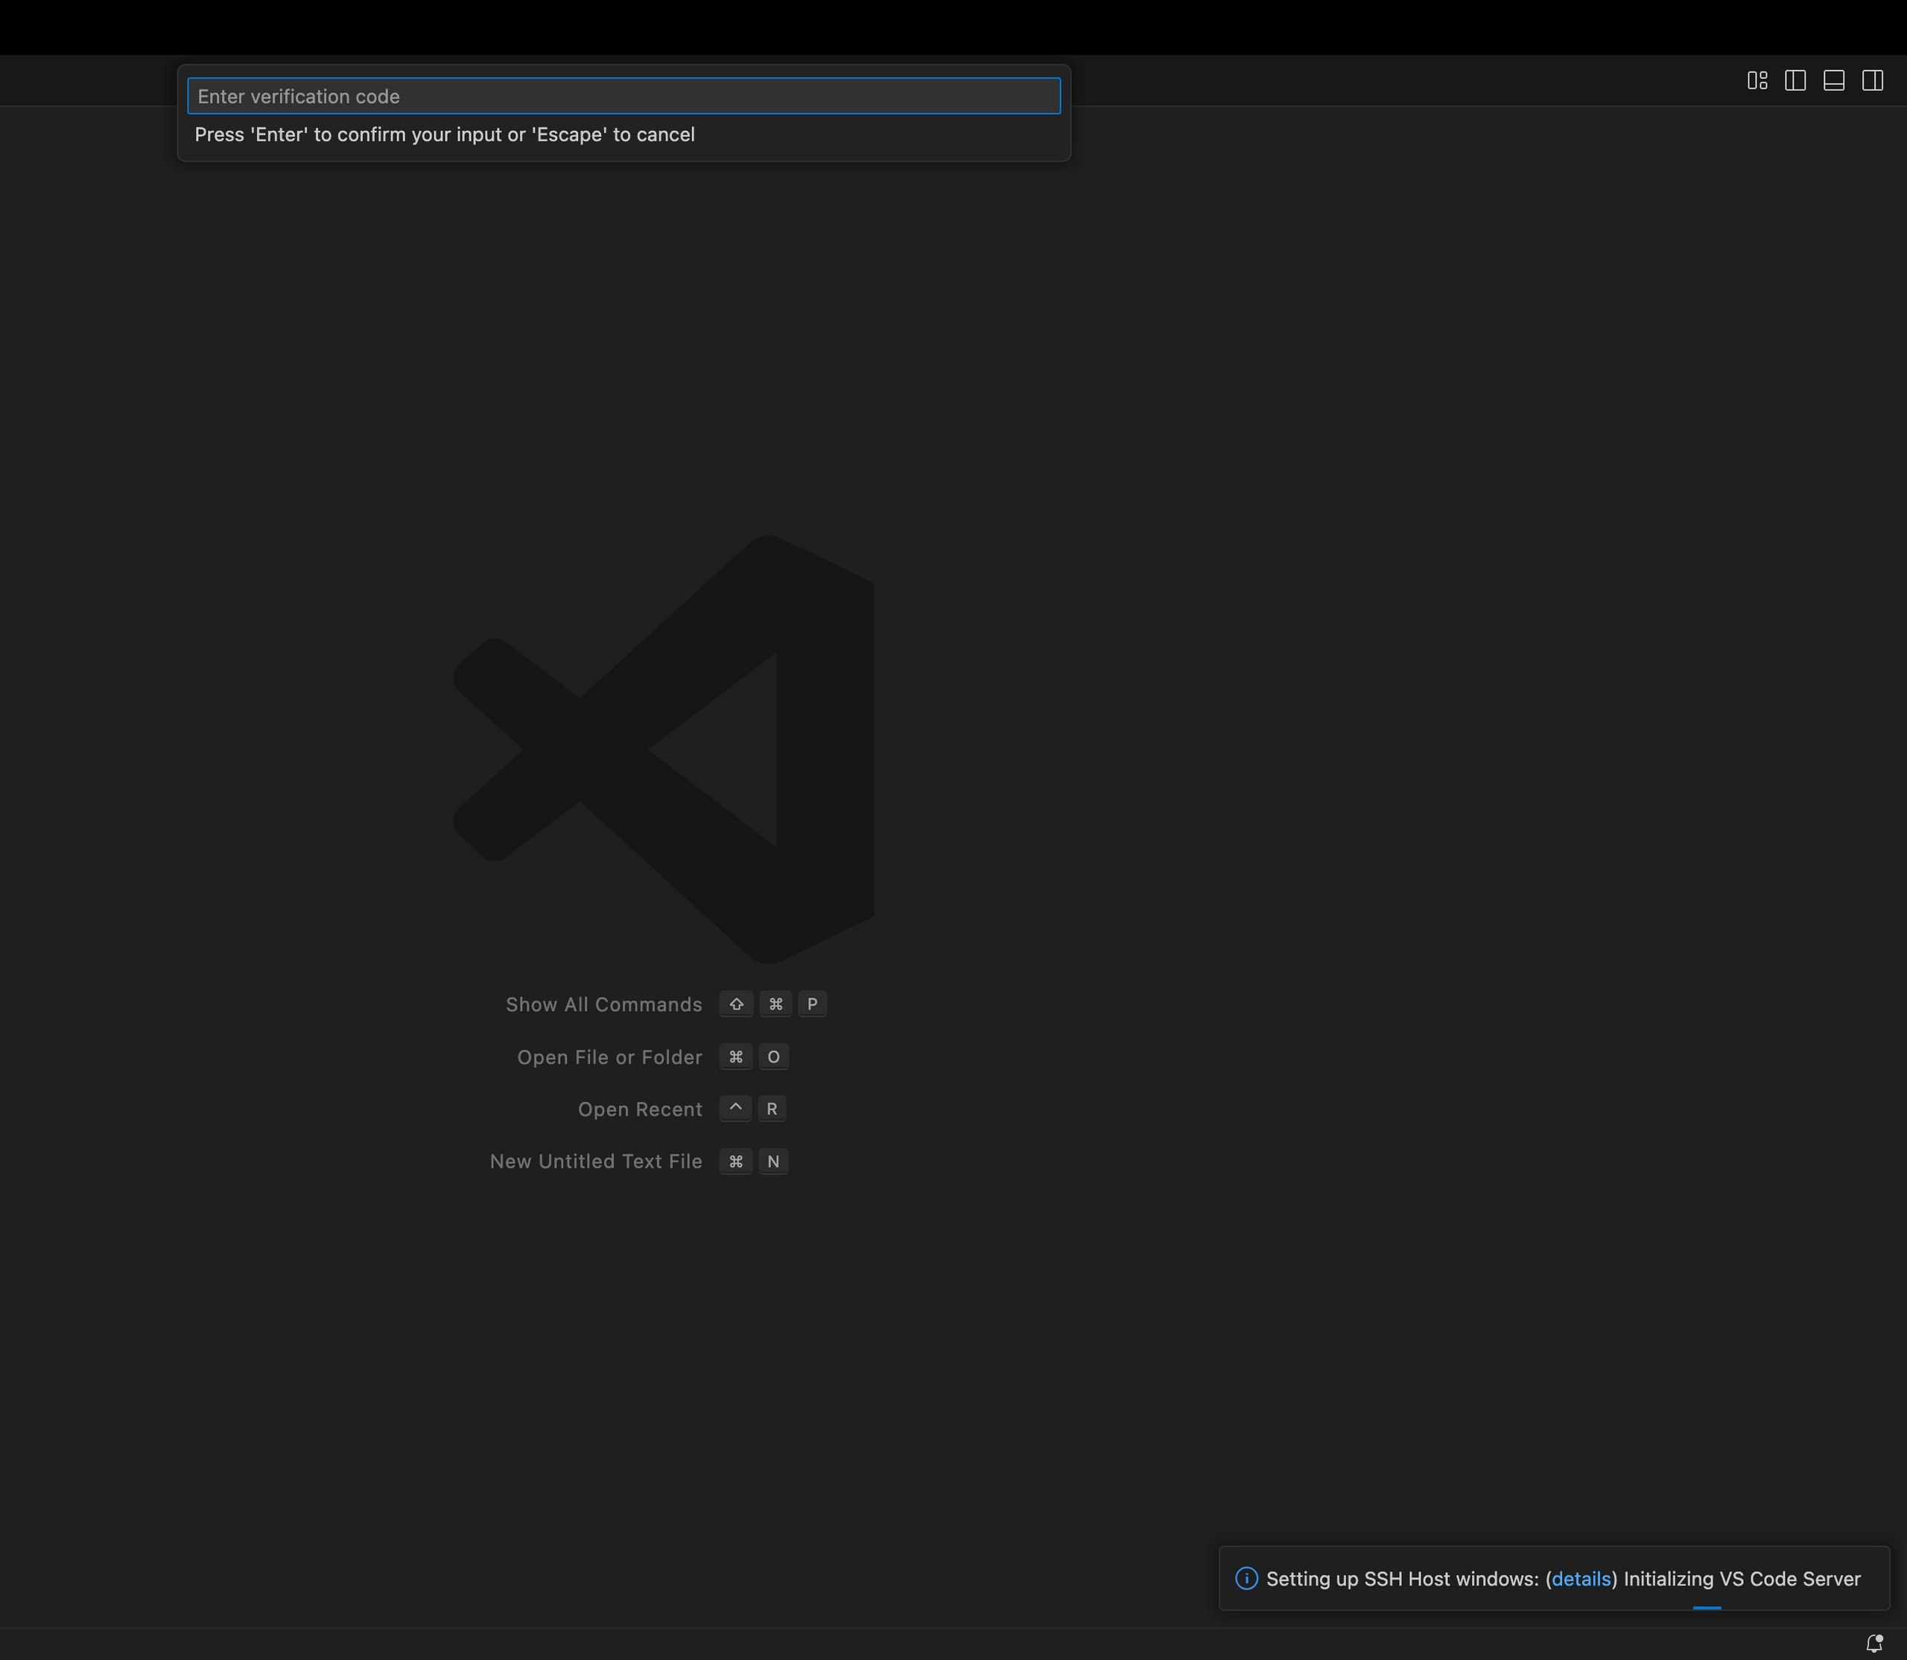This screenshot has height=1660, width=1907.
Task: Click the Shift key icon beside Show All Commands
Action: point(736,1004)
